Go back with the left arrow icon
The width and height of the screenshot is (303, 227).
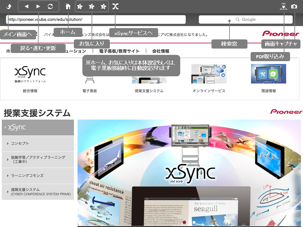(x=27, y=6)
